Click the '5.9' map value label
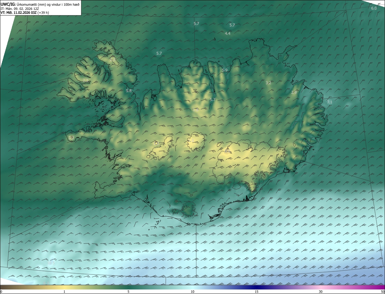The image size is (385, 294). pos(225,70)
